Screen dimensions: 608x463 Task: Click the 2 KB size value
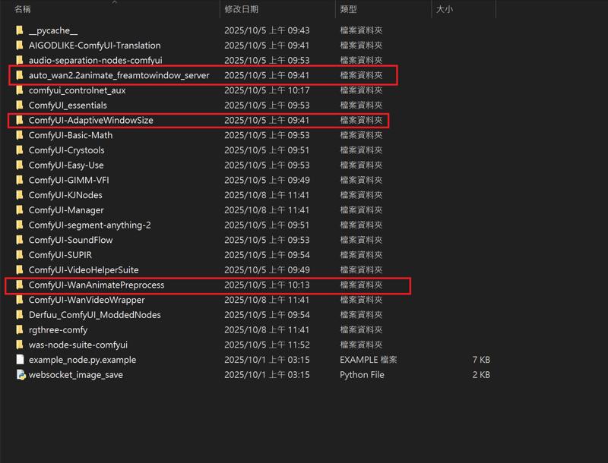481,375
